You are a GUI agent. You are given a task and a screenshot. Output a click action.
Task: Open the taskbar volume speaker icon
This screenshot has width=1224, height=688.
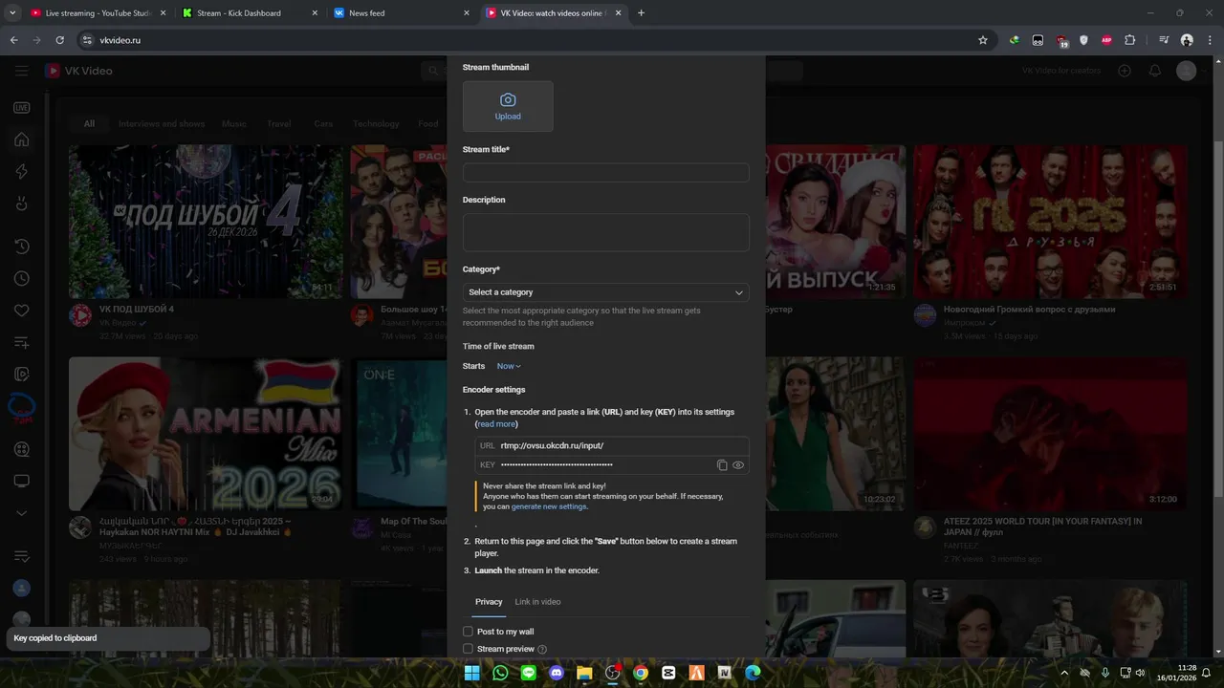(x=1140, y=673)
